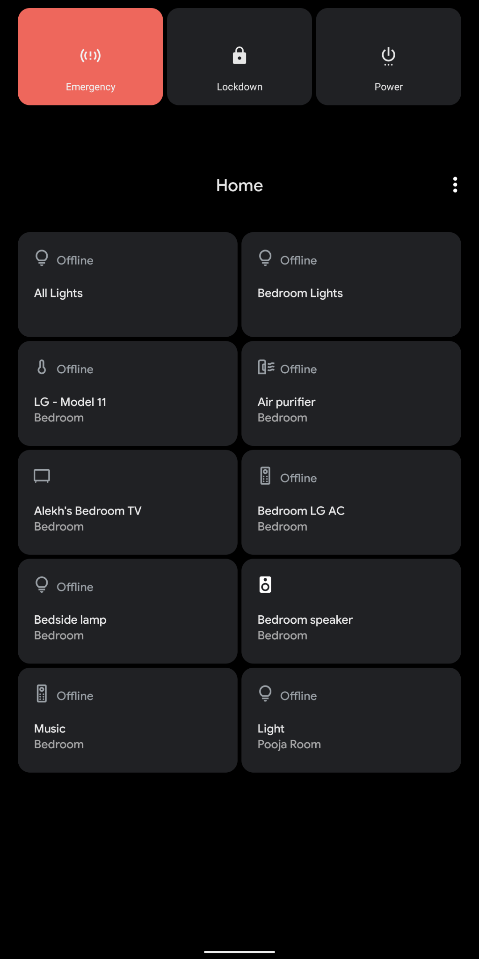Click the remote icon on Bedroom LG AC
The image size is (479, 959).
265,476
